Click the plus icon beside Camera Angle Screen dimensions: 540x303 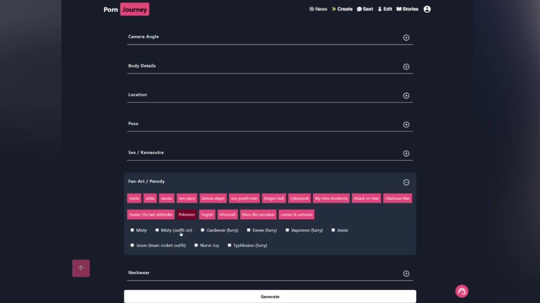click(x=406, y=37)
